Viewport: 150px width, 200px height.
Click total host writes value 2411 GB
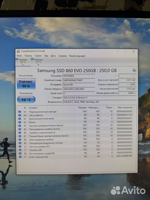pos(127,80)
